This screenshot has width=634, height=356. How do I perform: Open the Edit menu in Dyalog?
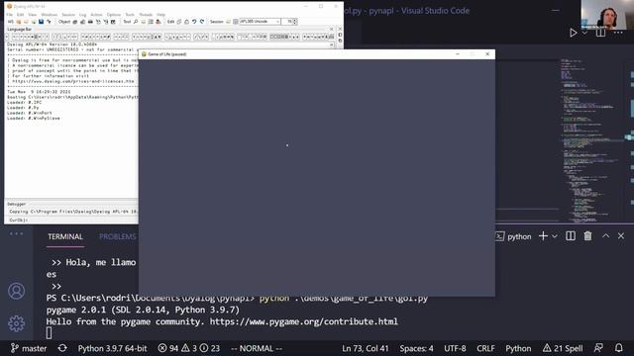[20, 15]
